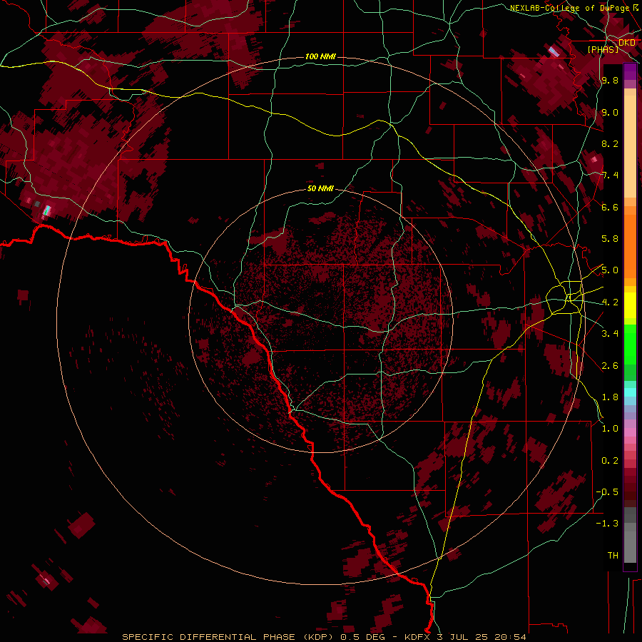Click the purple top segment of color bar
Screen dimensions: 642x642
tap(630, 71)
